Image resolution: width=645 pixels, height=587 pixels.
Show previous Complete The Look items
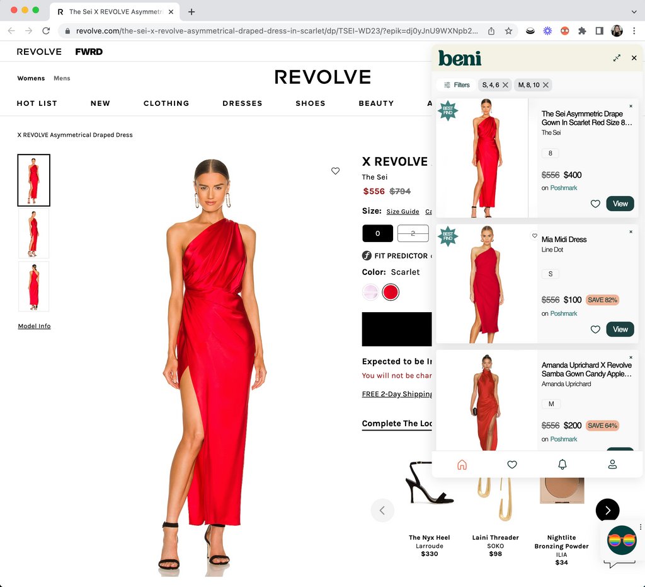(x=382, y=511)
